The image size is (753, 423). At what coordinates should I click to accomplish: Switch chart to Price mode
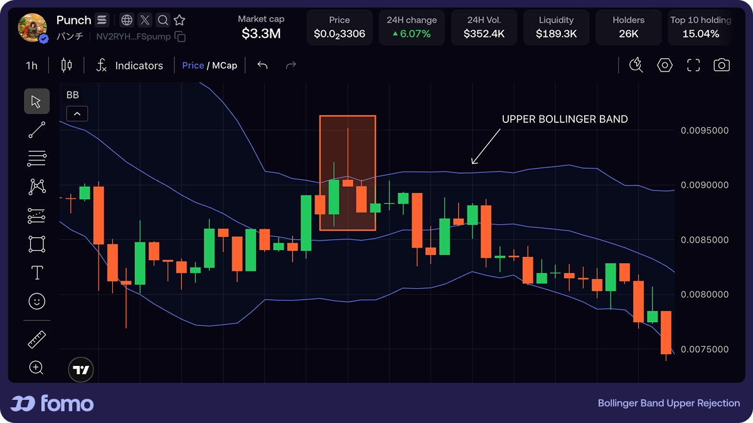pos(193,65)
